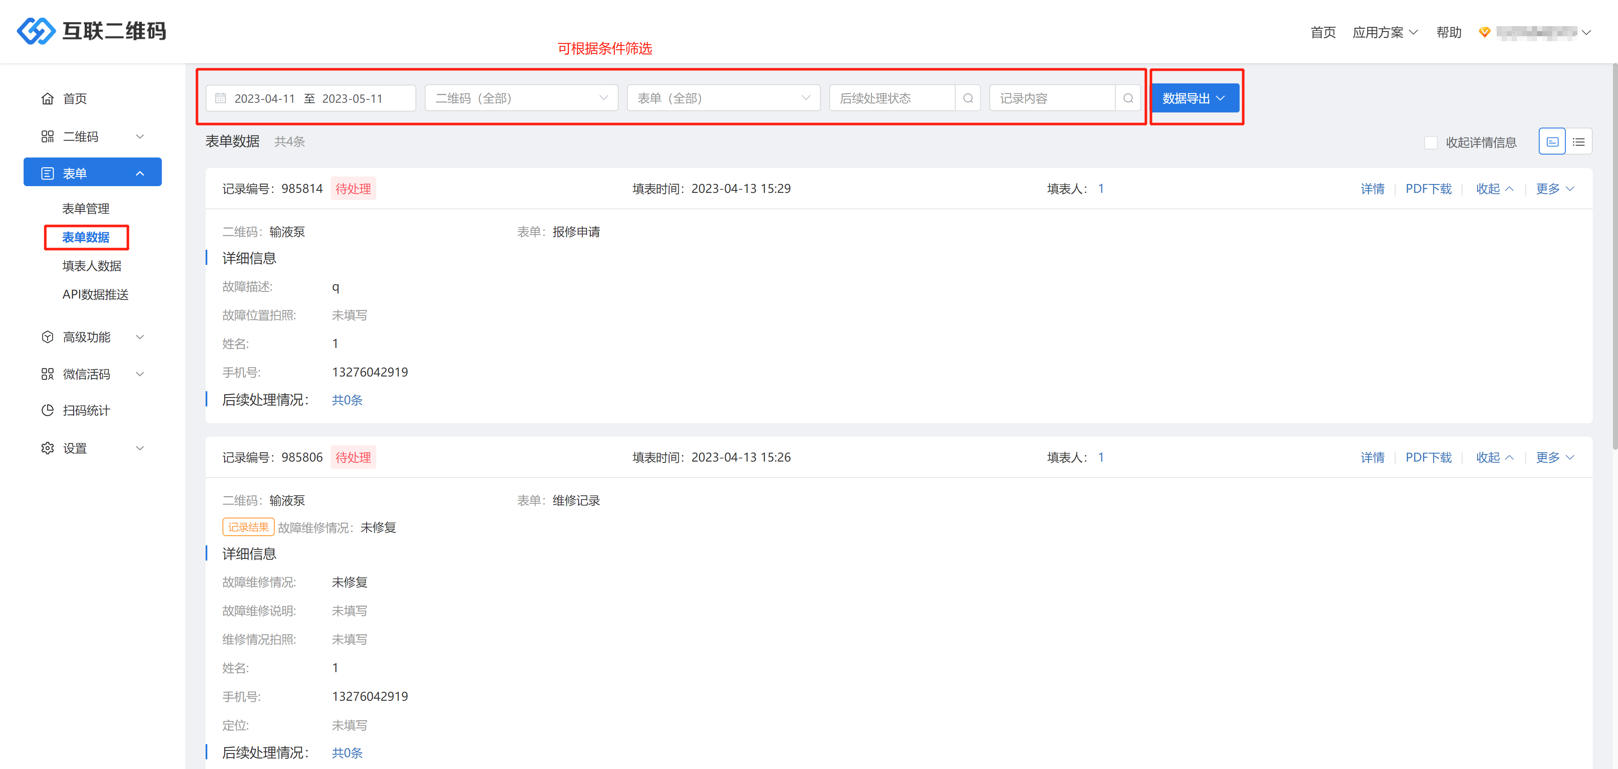Open 填表人数据 in the sidebar submenu
This screenshot has height=769, width=1618.
coord(92,266)
